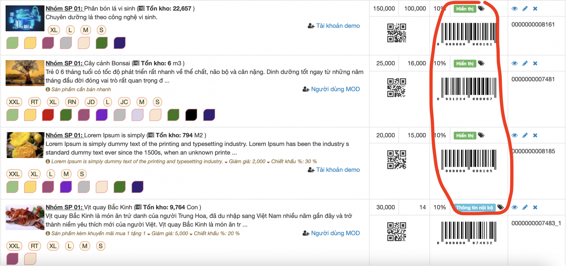Toggle view eye icon for Phân bón lá
This screenshot has width=567, height=266.
(515, 9)
